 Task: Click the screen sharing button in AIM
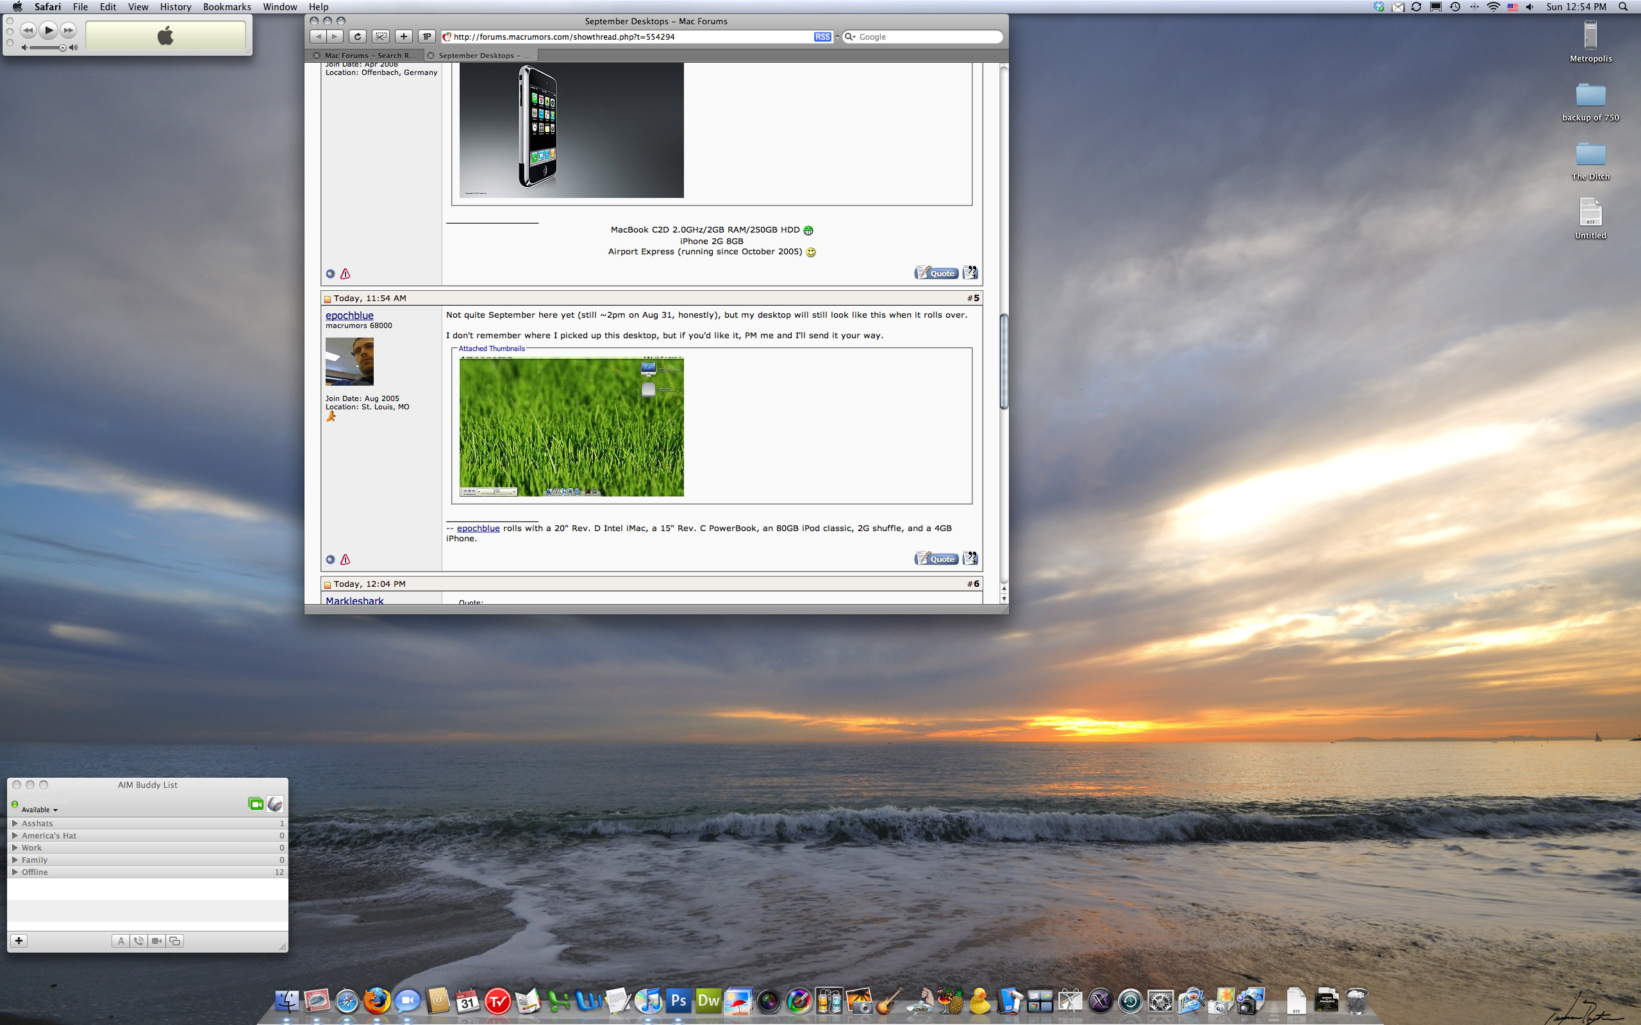pos(175,941)
